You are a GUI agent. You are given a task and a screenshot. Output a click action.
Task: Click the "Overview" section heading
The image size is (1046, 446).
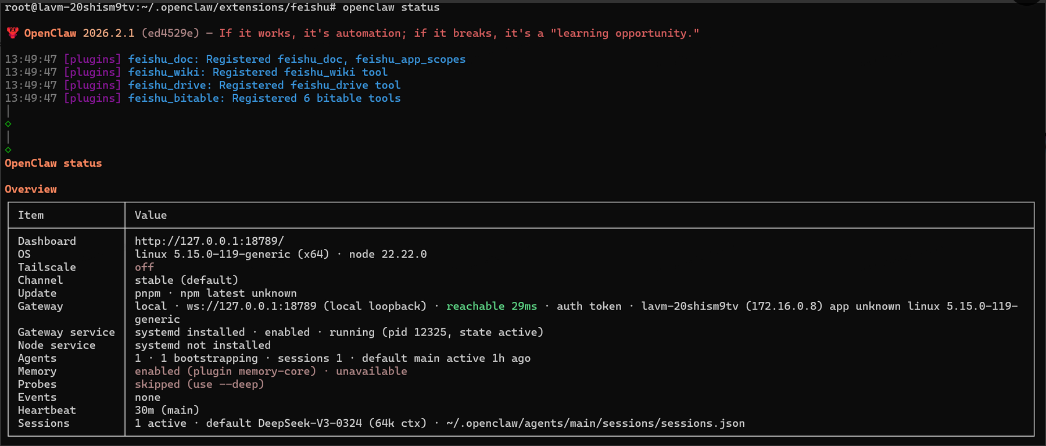tap(31, 190)
